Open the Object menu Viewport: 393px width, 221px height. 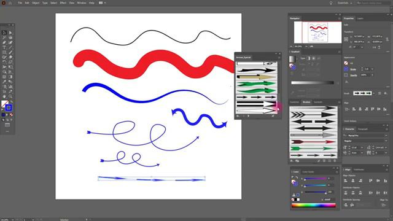(x=36, y=2)
